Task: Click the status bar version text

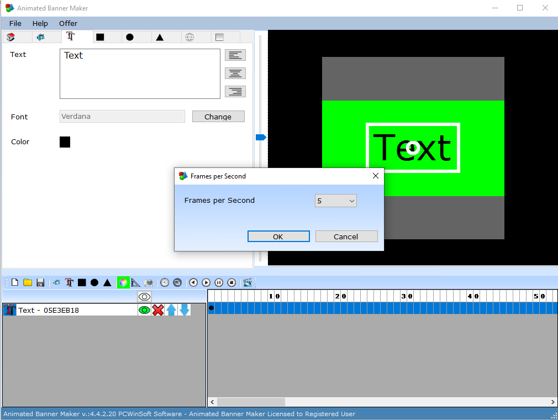Action: pyautogui.click(x=180, y=414)
